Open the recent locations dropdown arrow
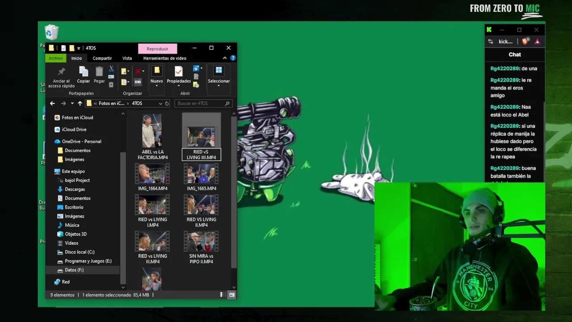The width and height of the screenshot is (572, 322). click(72, 103)
